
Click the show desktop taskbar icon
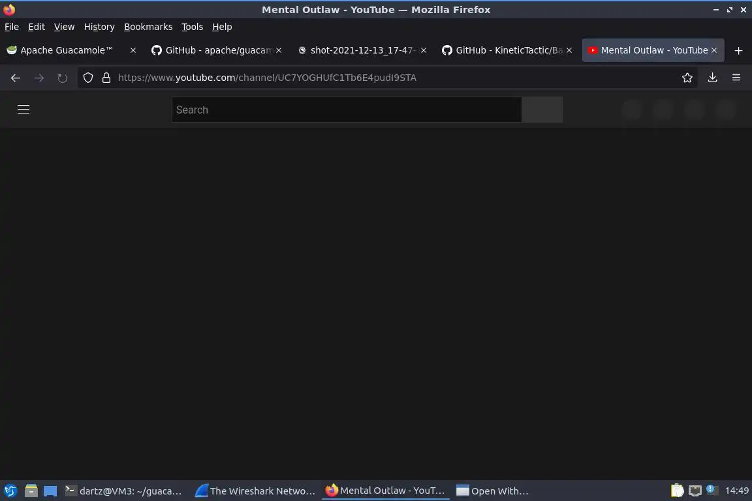(x=50, y=491)
